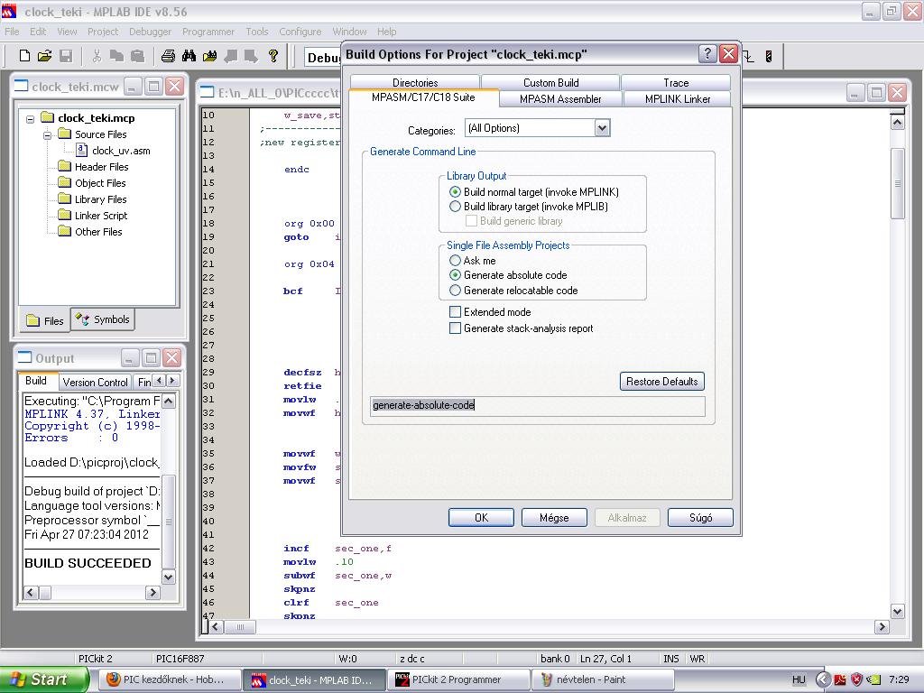This screenshot has width=924, height=693.
Task: Open Version Control tab in Output window
Action: pos(95,383)
